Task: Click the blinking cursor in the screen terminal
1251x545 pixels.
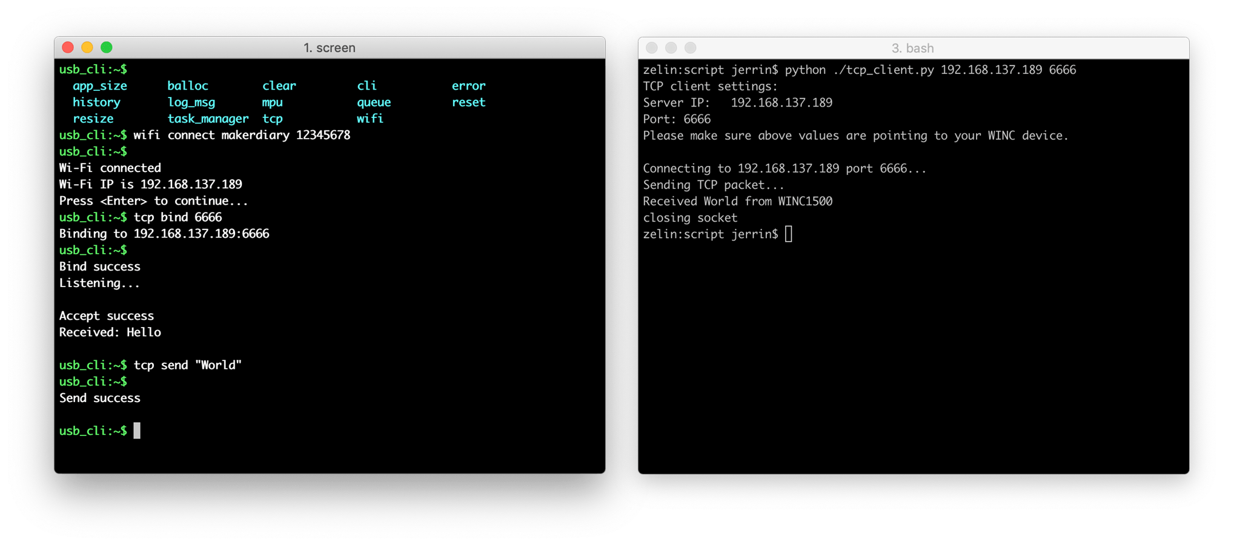Action: tap(138, 431)
